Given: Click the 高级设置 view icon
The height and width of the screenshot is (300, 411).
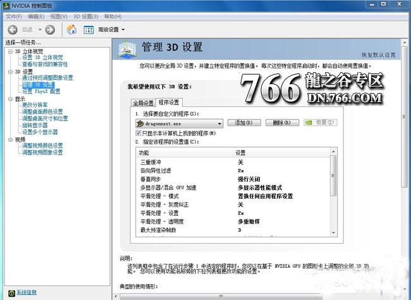Looking at the screenshot, I should [89, 30].
